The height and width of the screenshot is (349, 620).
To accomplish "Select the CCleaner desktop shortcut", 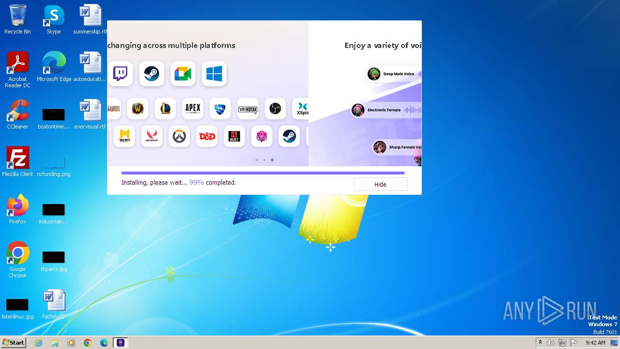I will pyautogui.click(x=17, y=114).
